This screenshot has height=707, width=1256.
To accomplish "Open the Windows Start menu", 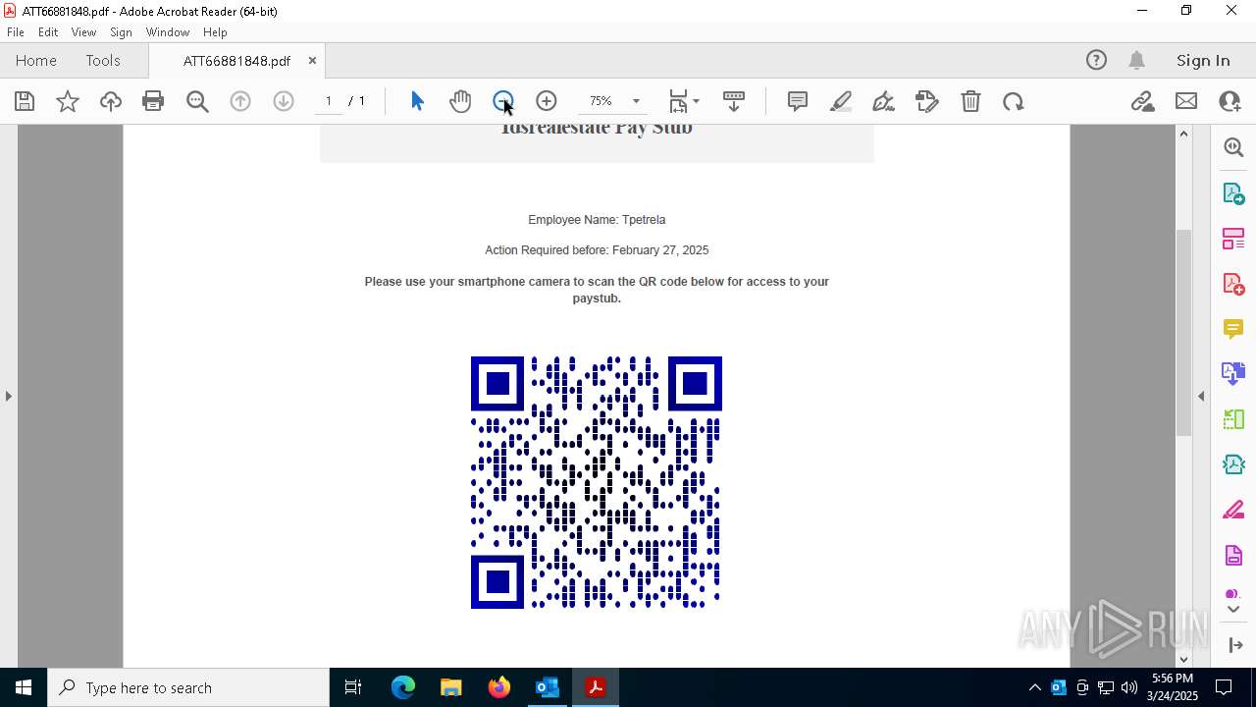I will pos(24,687).
